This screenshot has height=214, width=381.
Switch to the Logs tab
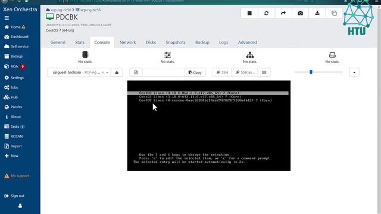[x=224, y=42]
